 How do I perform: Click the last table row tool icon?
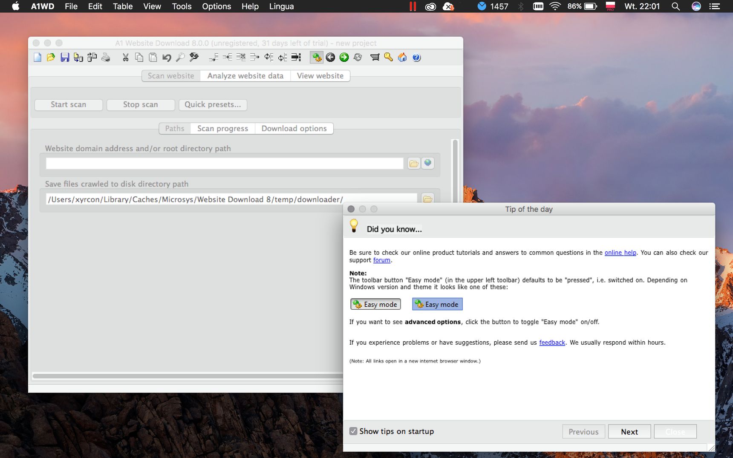(x=296, y=58)
